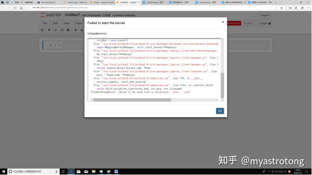Click the Edge icon in the taskbar
This screenshot has width=312, height=175.
click(71, 171)
